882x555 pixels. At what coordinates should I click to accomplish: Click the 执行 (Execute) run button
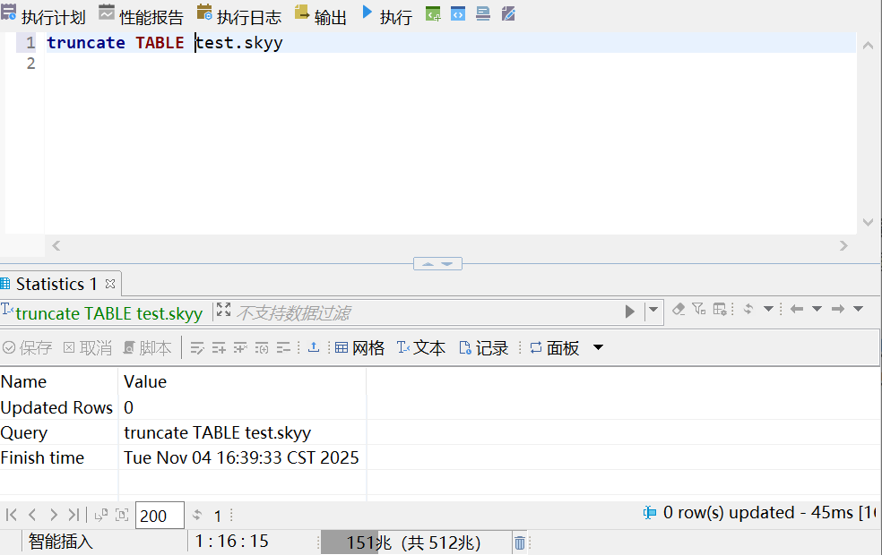pos(386,16)
